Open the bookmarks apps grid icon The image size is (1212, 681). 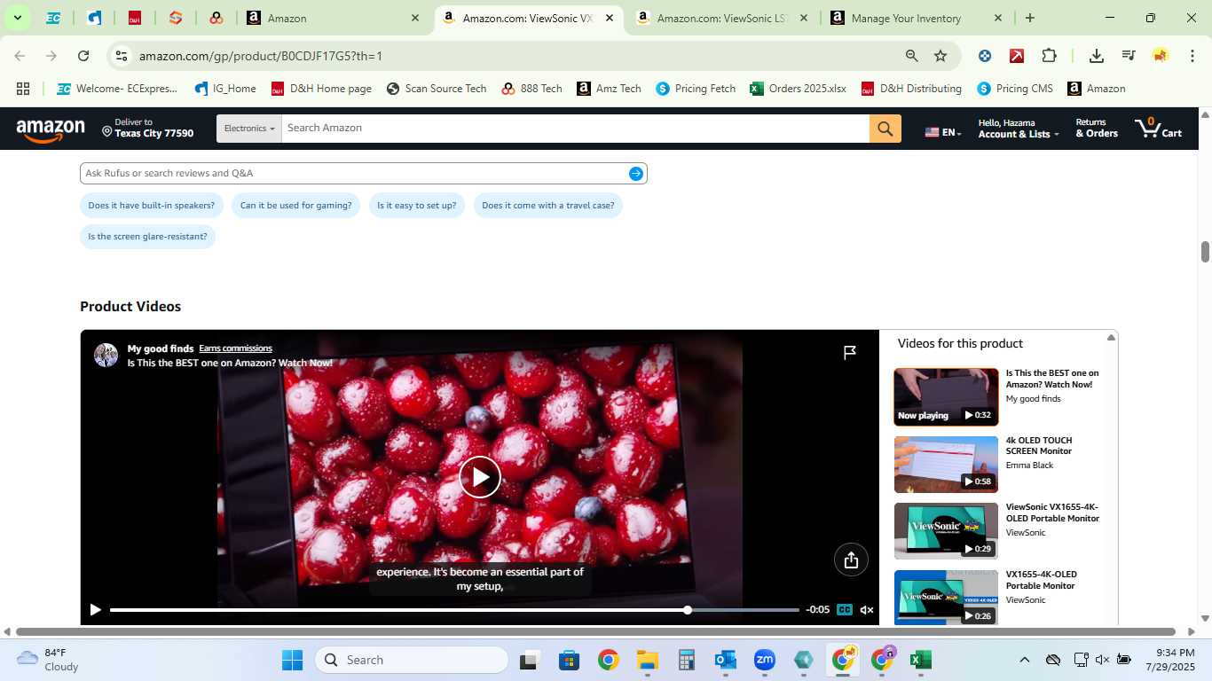[x=23, y=89]
